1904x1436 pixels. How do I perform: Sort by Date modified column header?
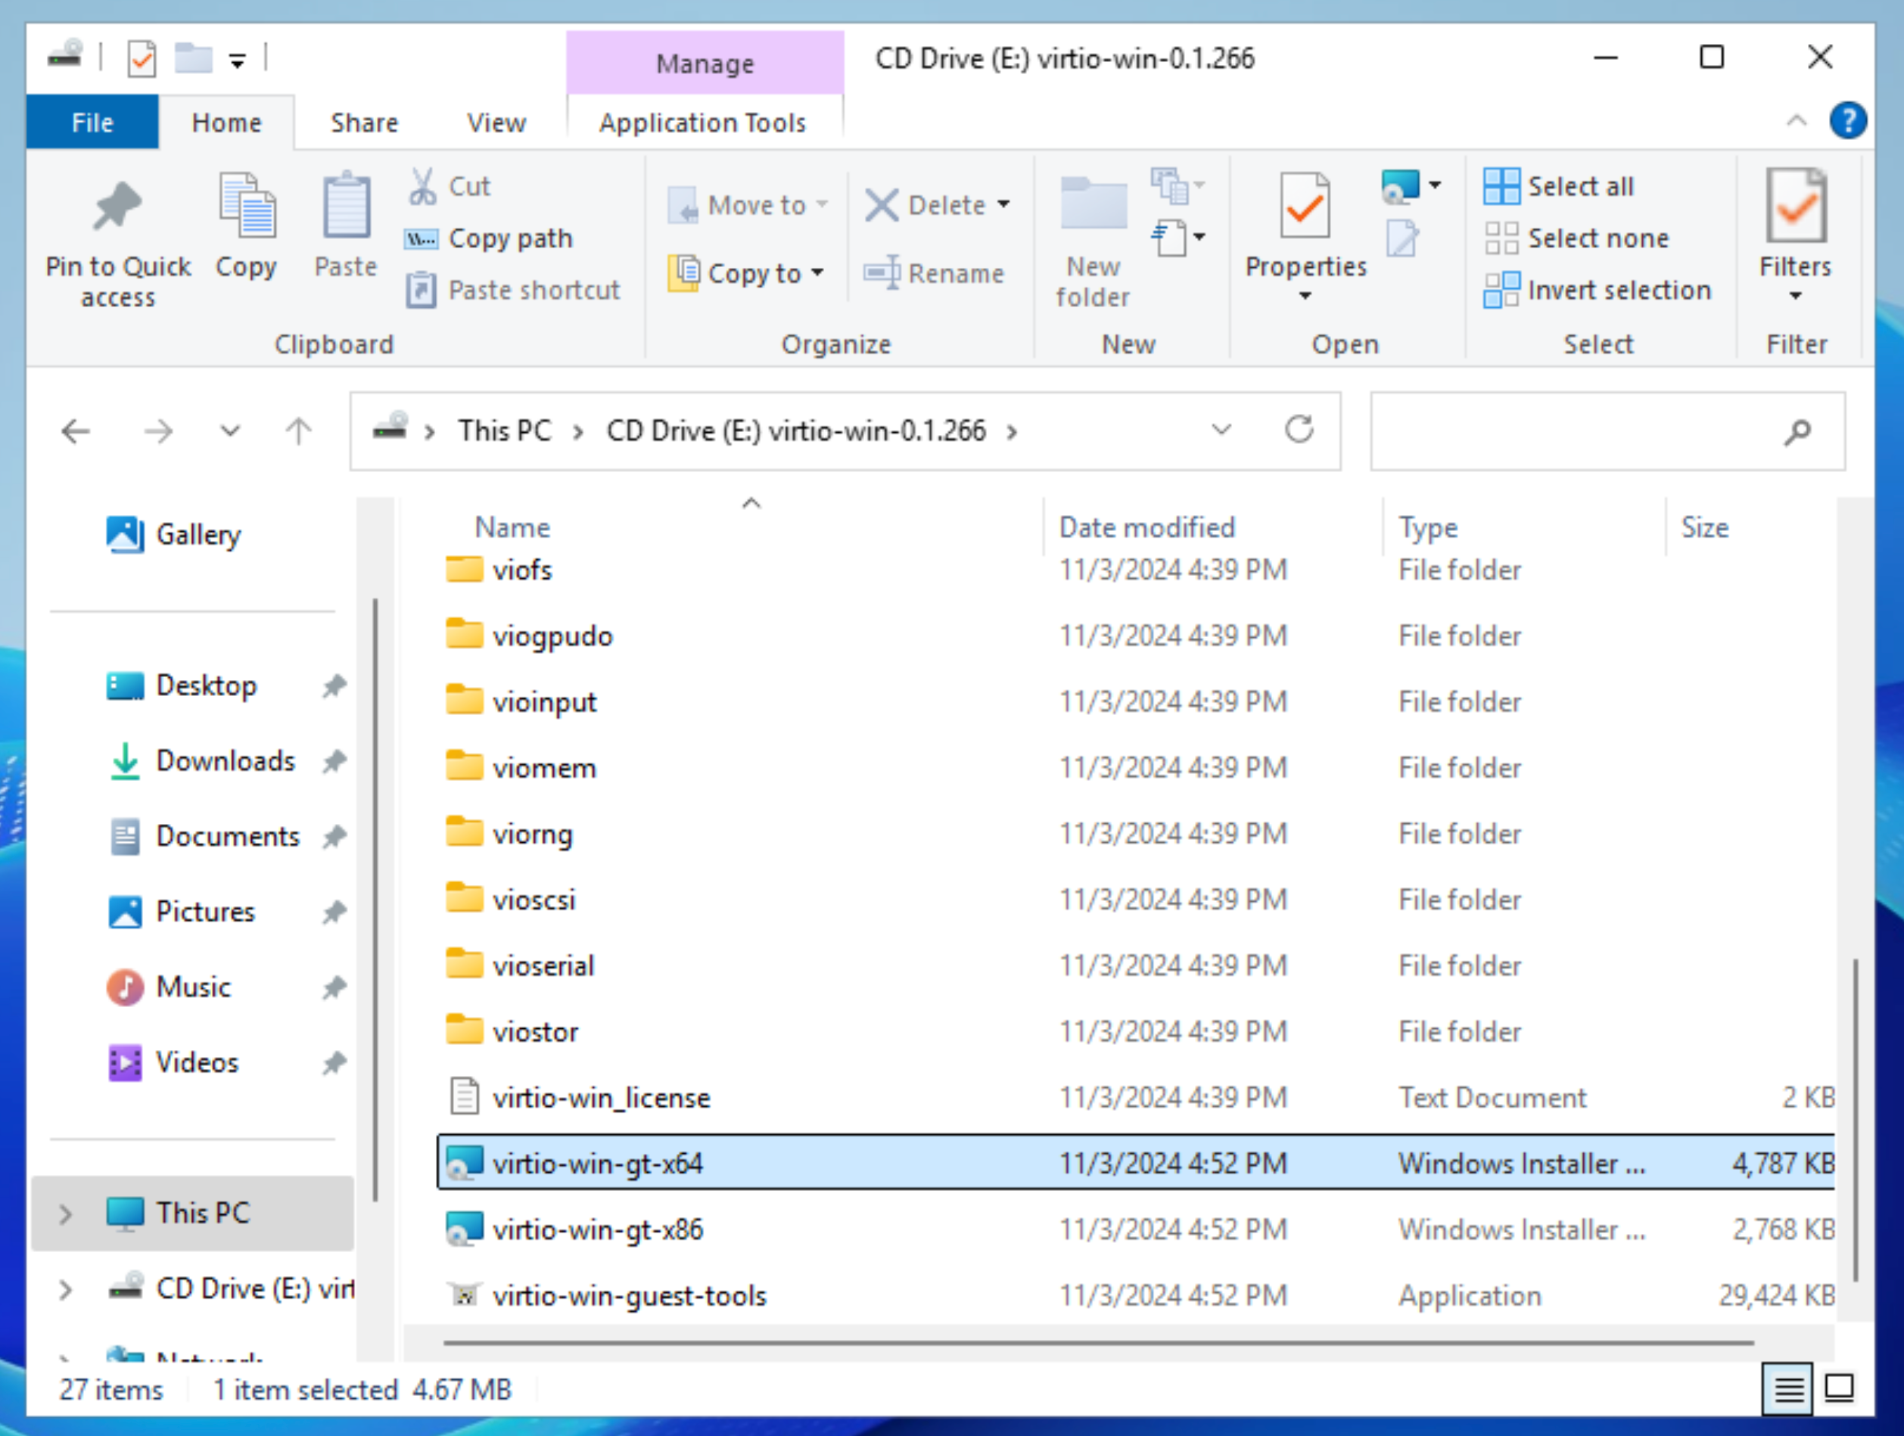(1146, 527)
